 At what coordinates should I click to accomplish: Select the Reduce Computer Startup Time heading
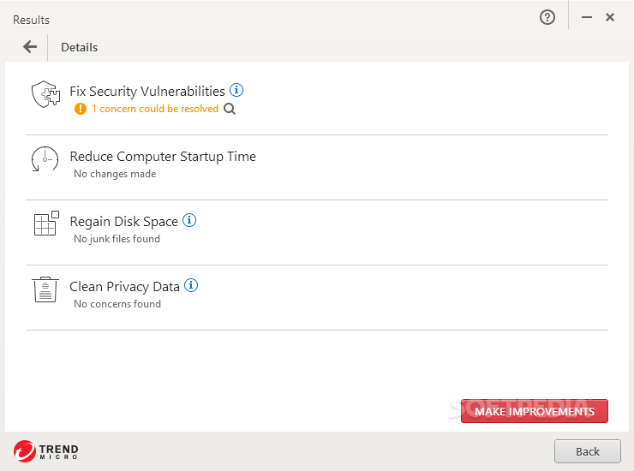tap(163, 156)
